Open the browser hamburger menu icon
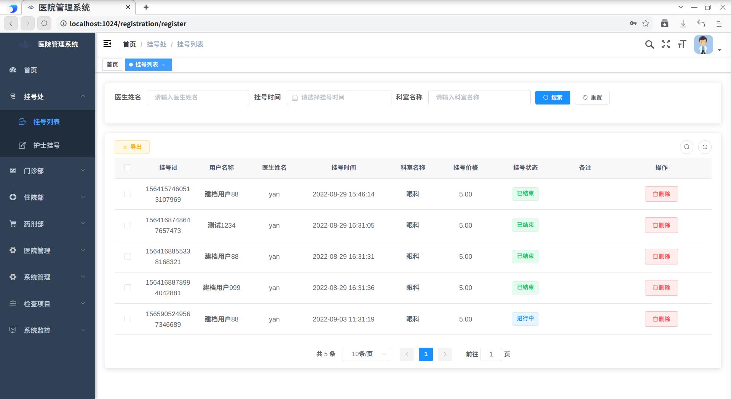 coord(719,24)
